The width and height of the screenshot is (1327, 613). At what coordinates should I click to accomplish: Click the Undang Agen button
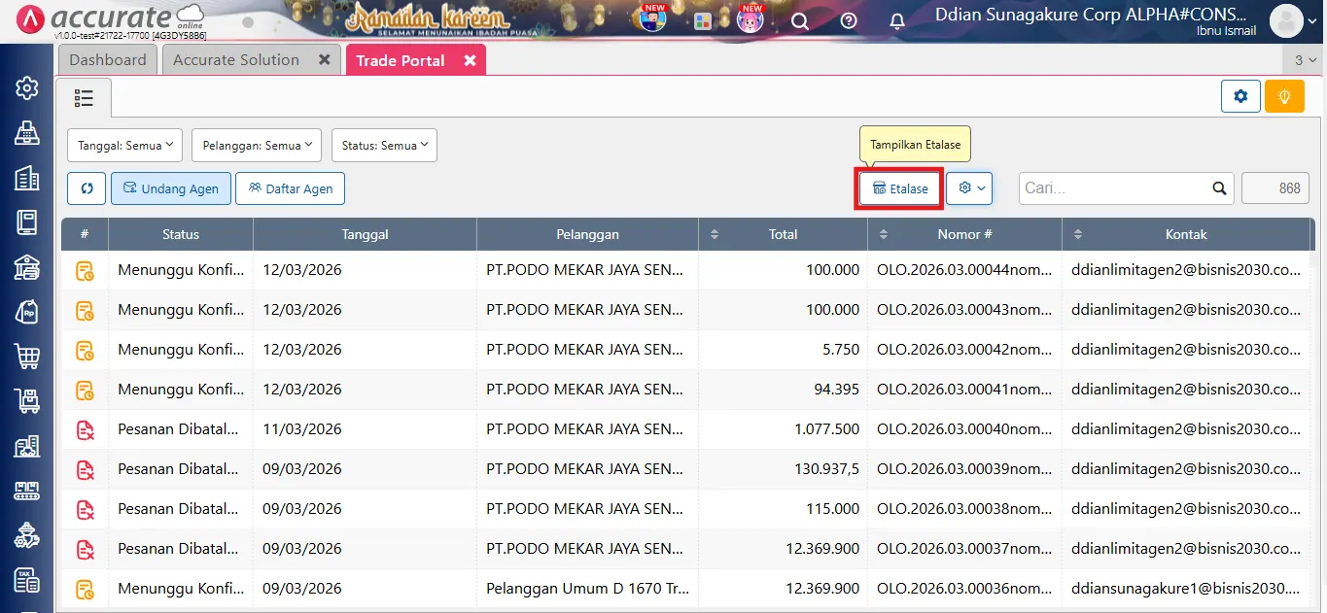coord(170,187)
